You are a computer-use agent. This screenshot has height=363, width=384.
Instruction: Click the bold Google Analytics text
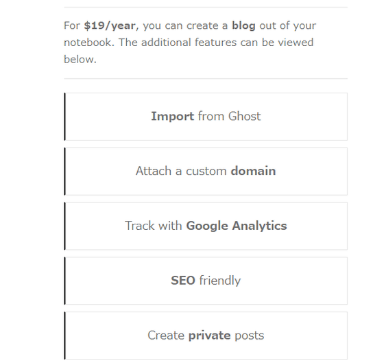[x=237, y=226]
